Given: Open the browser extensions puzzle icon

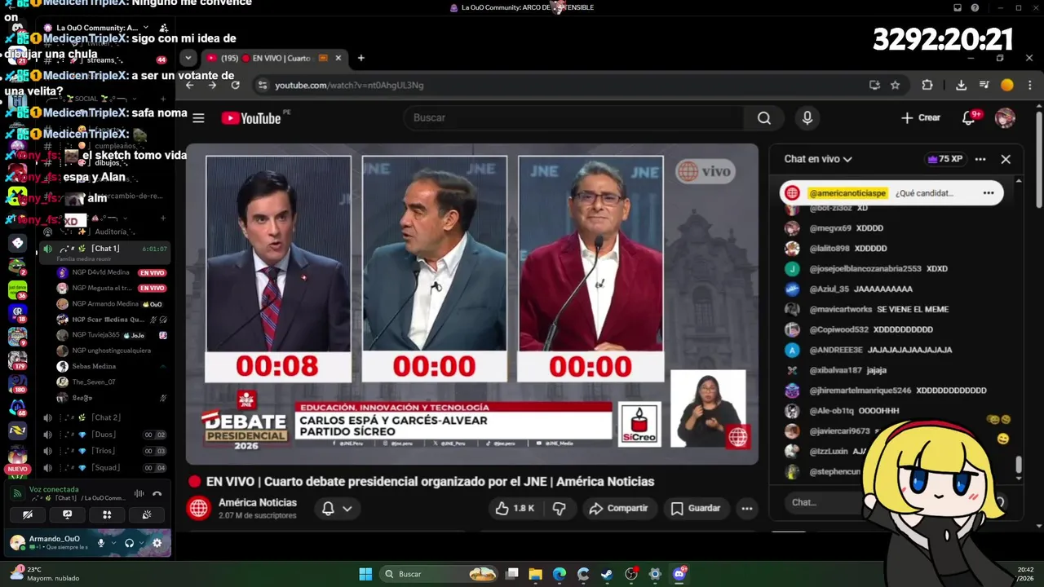Looking at the screenshot, I should [x=927, y=85].
